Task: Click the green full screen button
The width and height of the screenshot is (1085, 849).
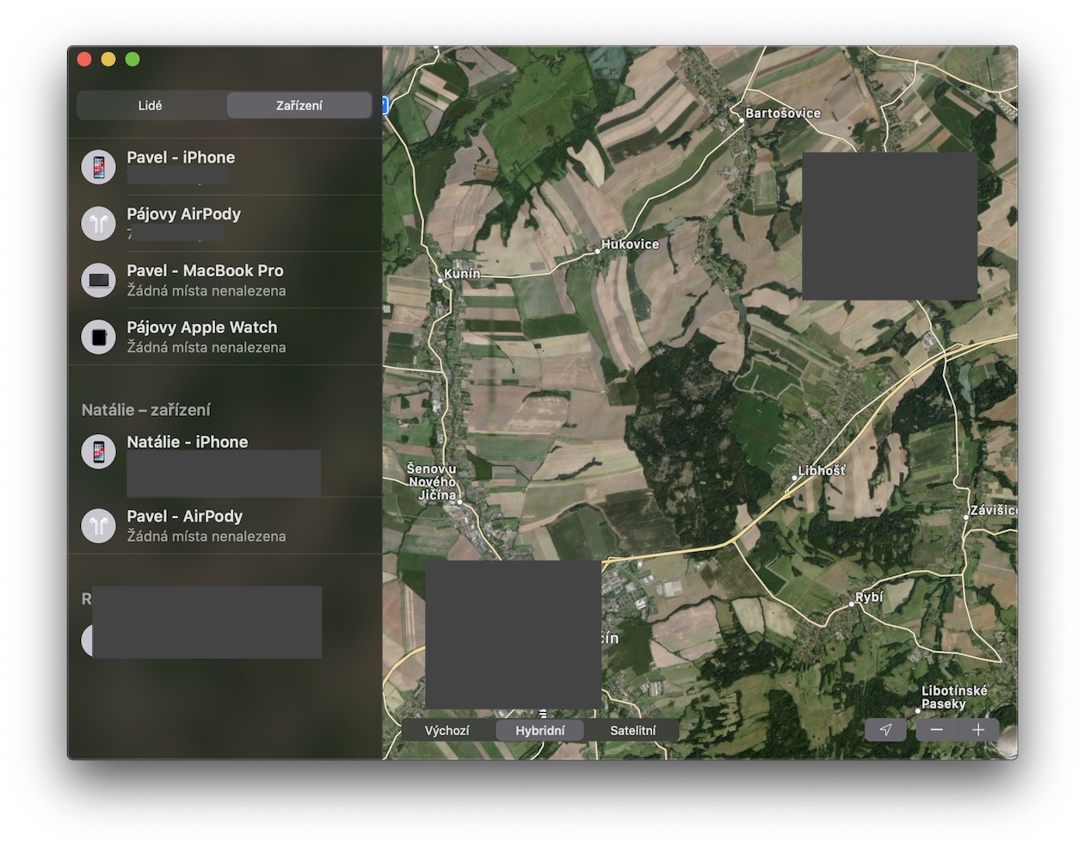Action: [x=133, y=59]
